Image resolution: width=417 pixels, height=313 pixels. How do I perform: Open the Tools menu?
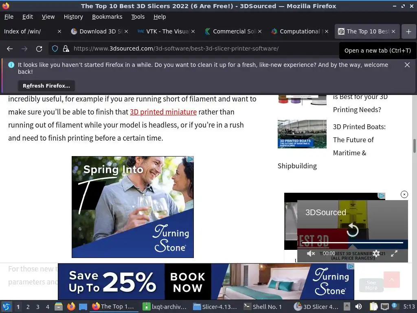coord(138,17)
